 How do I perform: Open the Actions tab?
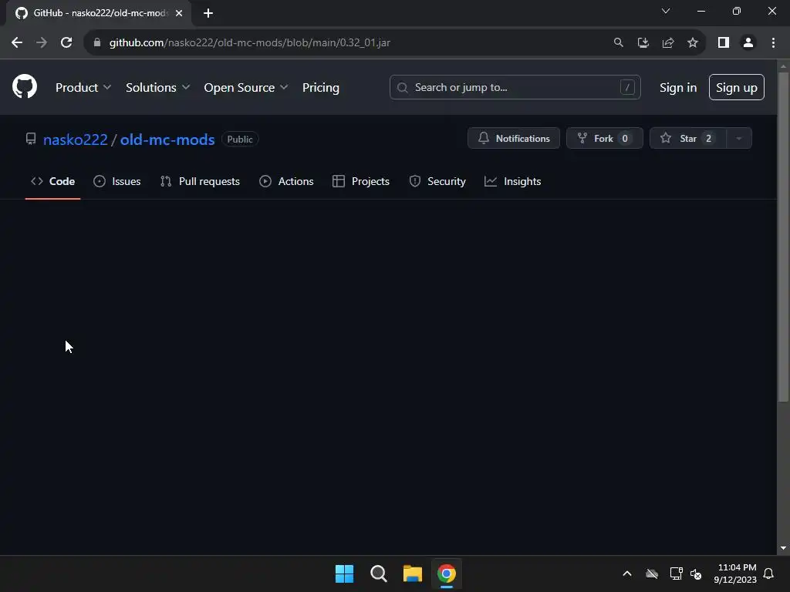[286, 181]
